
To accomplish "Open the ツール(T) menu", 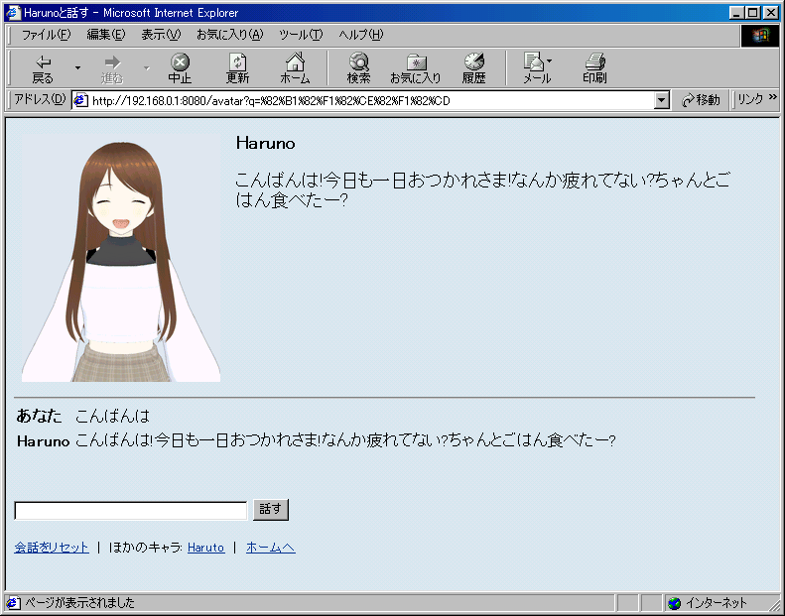I will 301,35.
